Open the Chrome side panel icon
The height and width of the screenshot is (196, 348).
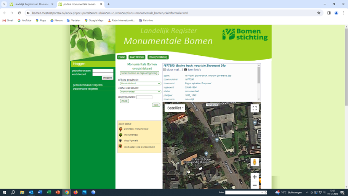(329, 13)
